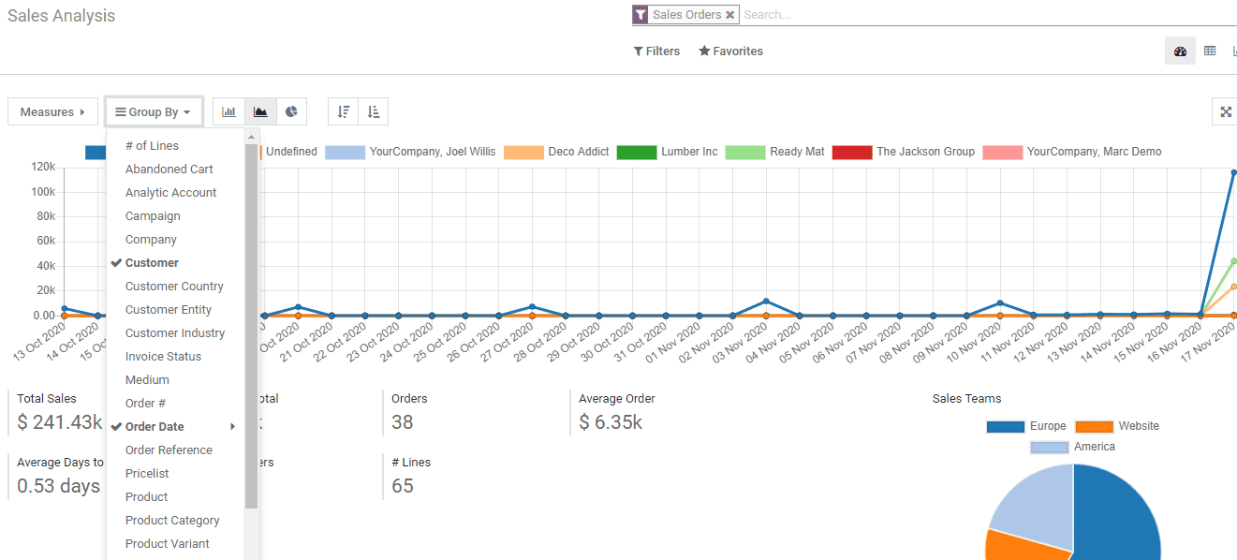Expand the Order Date submenu arrow
This screenshot has width=1237, height=560.
coord(233,427)
